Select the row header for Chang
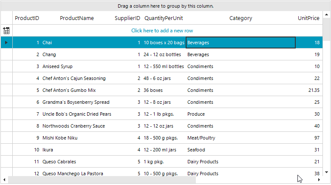The image size is (331, 185). (x=6, y=54)
